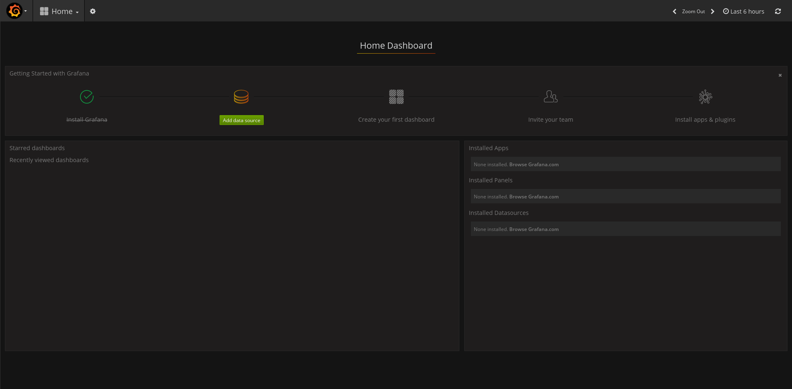Open Create your first dashboard step
Viewport: 792px width, 389px height.
[x=396, y=120]
